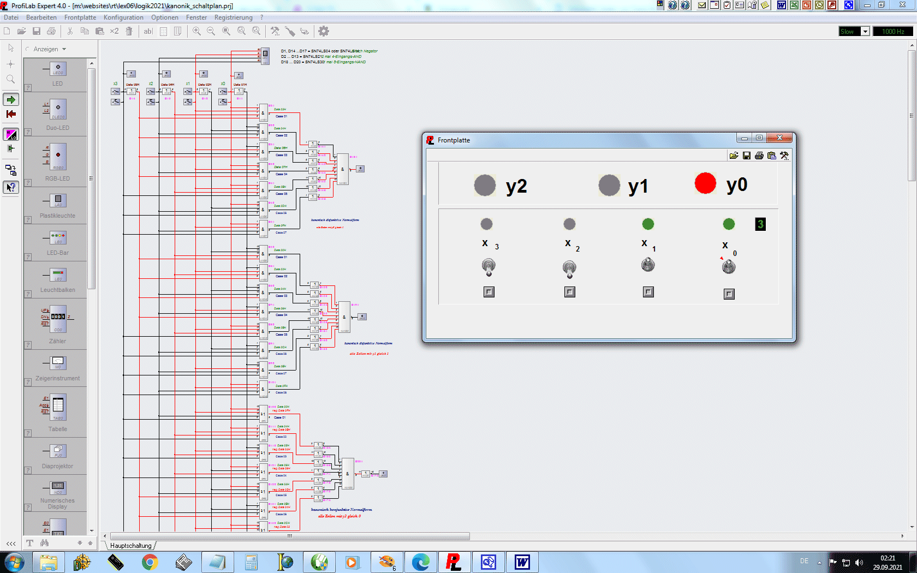Open the Fenster menu
This screenshot has width=917, height=573.
(x=196, y=17)
